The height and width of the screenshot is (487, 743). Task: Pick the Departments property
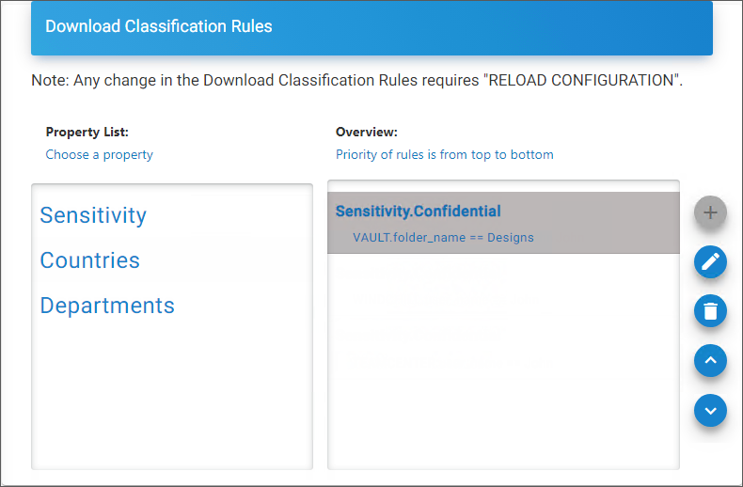point(107,306)
